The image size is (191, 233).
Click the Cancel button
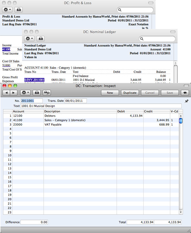150,93
